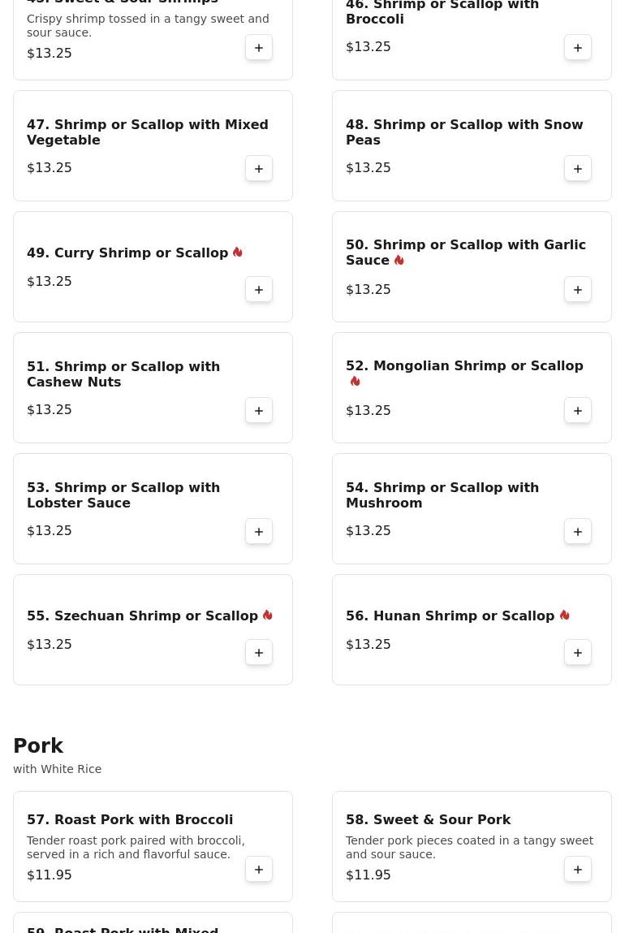Add Sweet & Sour Pork to order

pos(578,870)
